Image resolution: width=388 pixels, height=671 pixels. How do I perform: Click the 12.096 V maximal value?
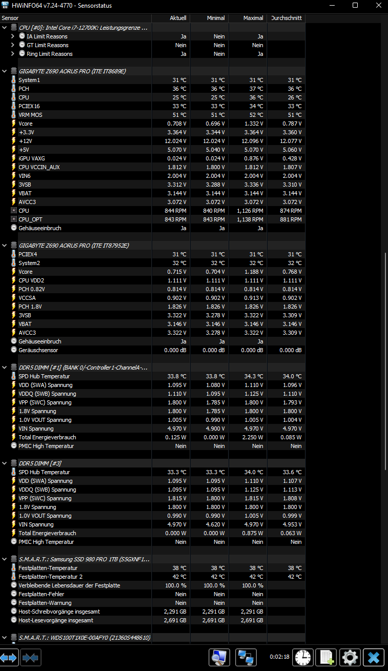tap(252, 141)
